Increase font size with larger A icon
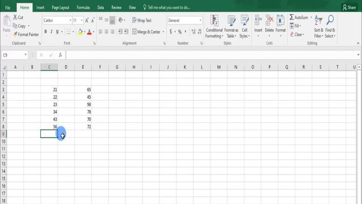Viewport: 362px width, 204px height. click(x=87, y=20)
